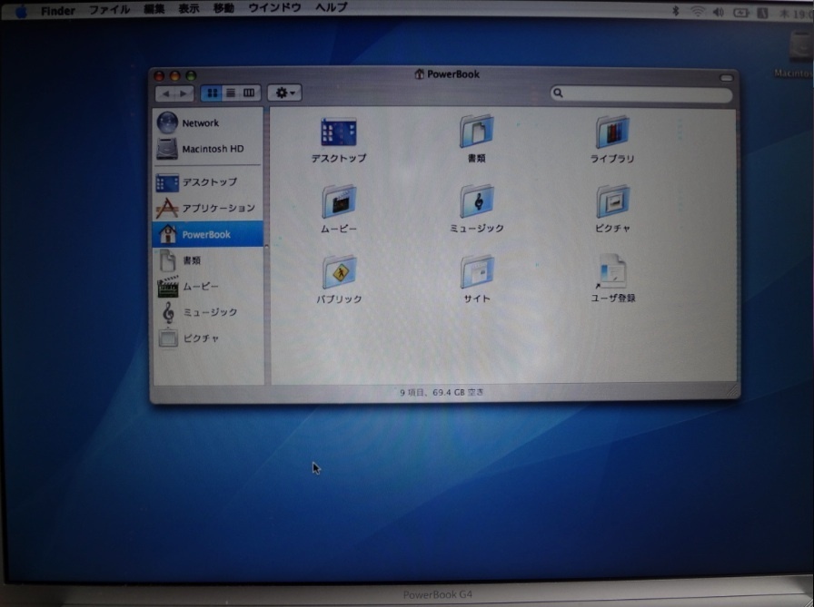Click the volume icon in menu bar
The image size is (814, 607).
[x=719, y=12]
